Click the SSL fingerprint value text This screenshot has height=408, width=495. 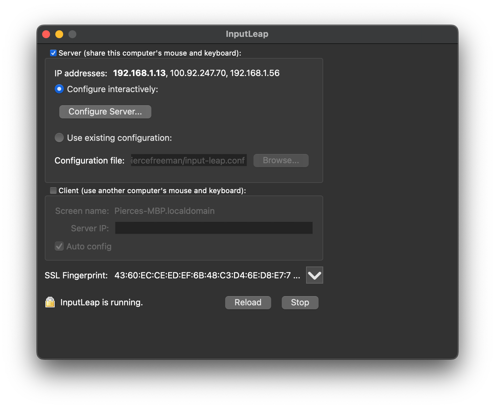tap(207, 275)
